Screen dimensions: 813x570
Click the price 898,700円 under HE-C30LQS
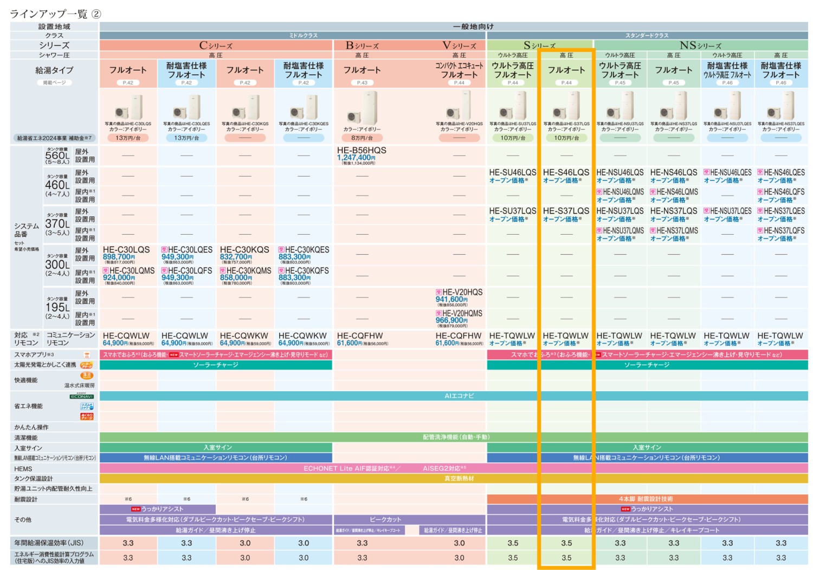point(119,257)
